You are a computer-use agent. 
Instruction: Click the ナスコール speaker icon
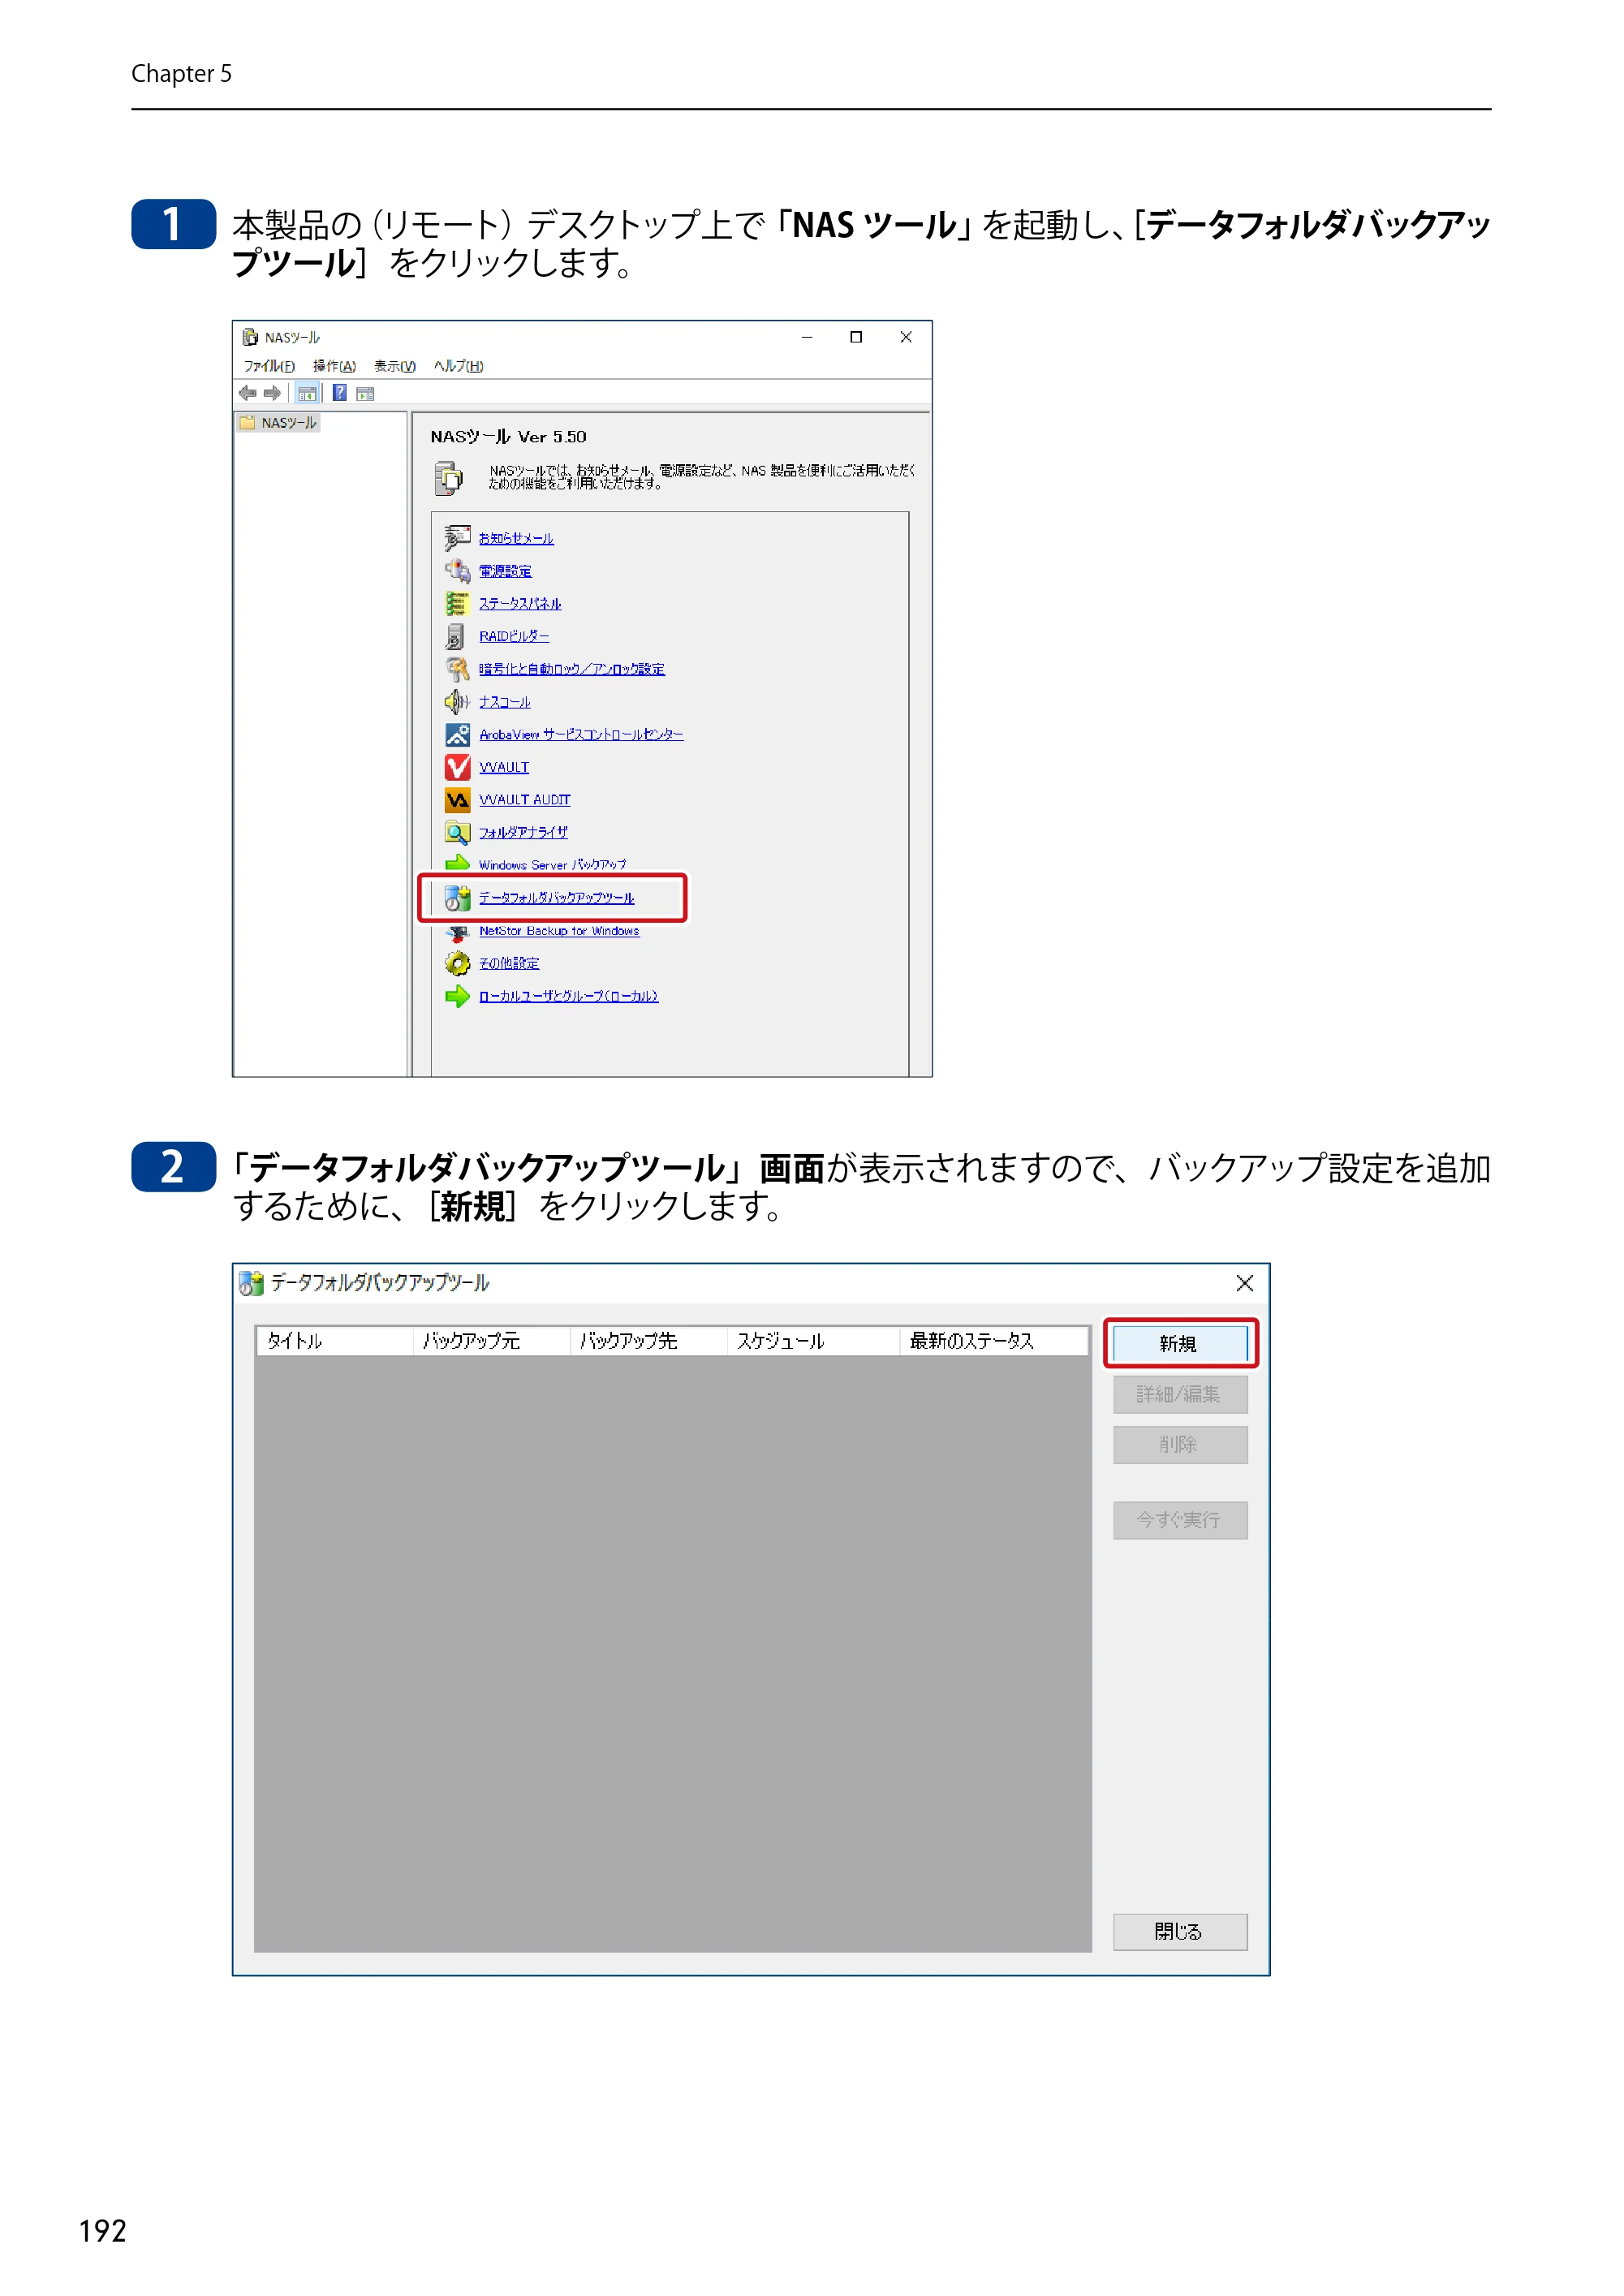(x=457, y=702)
